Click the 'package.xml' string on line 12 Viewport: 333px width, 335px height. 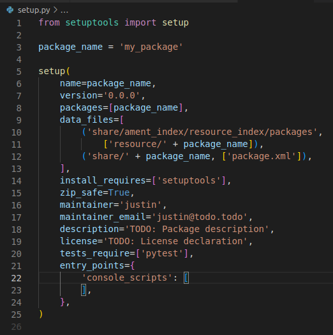pos(262,157)
